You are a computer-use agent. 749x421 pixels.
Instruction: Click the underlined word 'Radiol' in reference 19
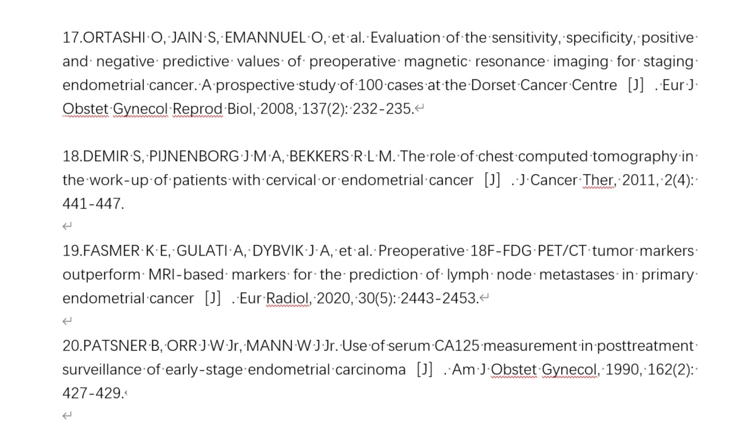click(288, 298)
